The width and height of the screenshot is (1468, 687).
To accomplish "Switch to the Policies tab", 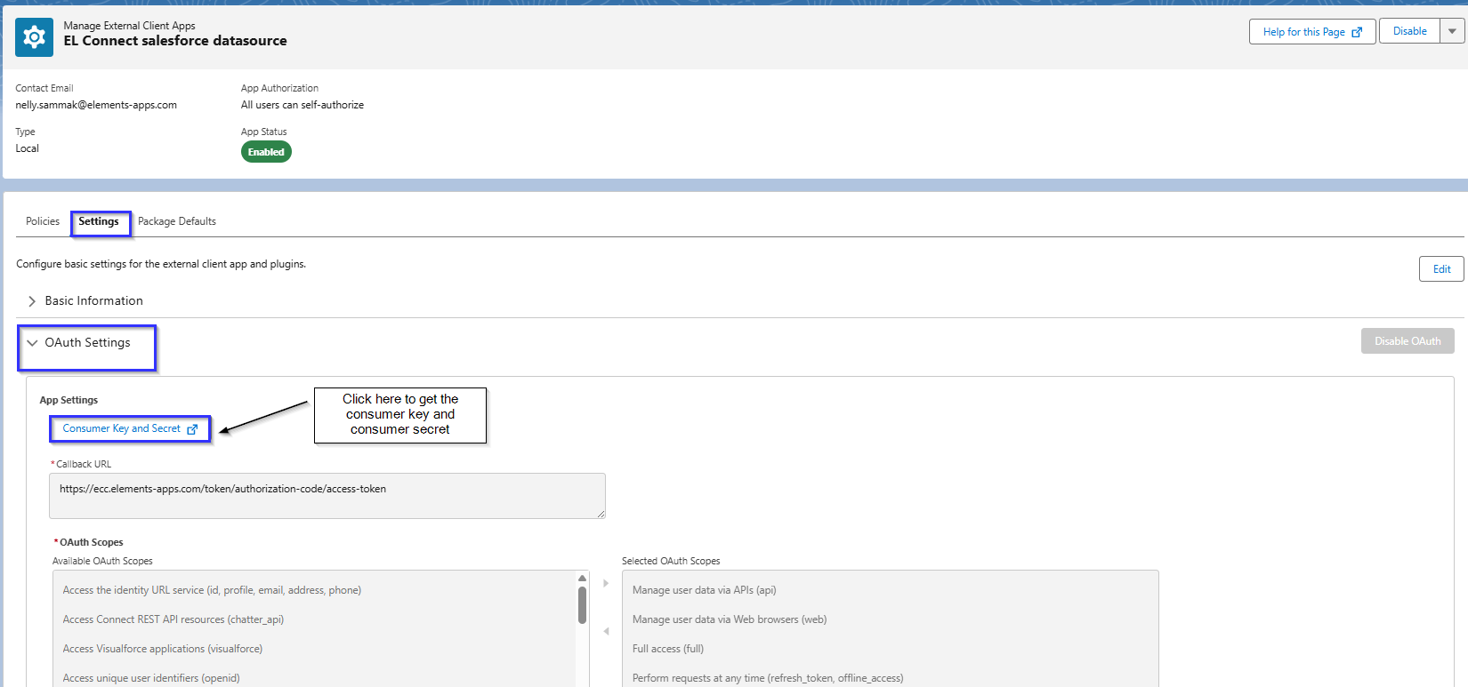I will (43, 221).
